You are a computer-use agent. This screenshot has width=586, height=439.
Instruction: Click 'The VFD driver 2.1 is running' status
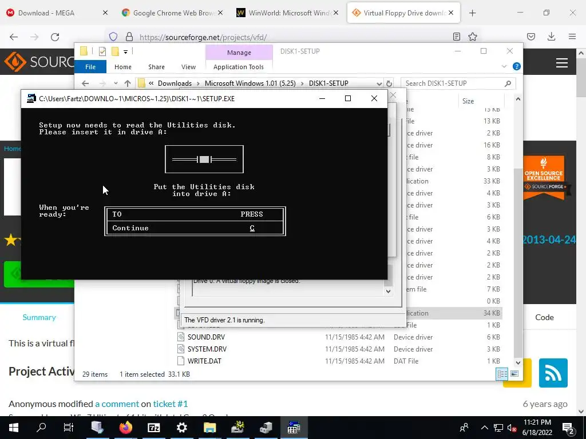pyautogui.click(x=224, y=320)
